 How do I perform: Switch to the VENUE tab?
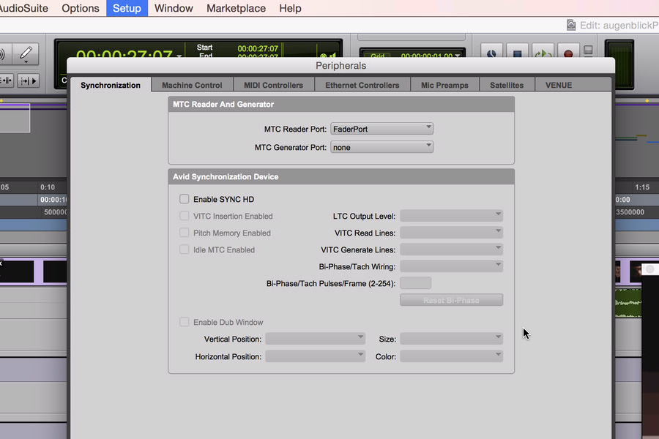click(x=559, y=85)
